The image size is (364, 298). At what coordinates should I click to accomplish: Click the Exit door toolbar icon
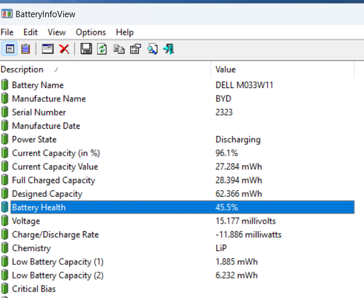tap(169, 49)
